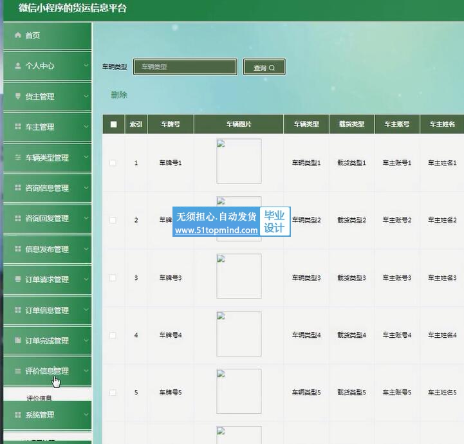Expand the 信息发布管理 chevron
The width and height of the screenshot is (464, 444).
point(86,248)
